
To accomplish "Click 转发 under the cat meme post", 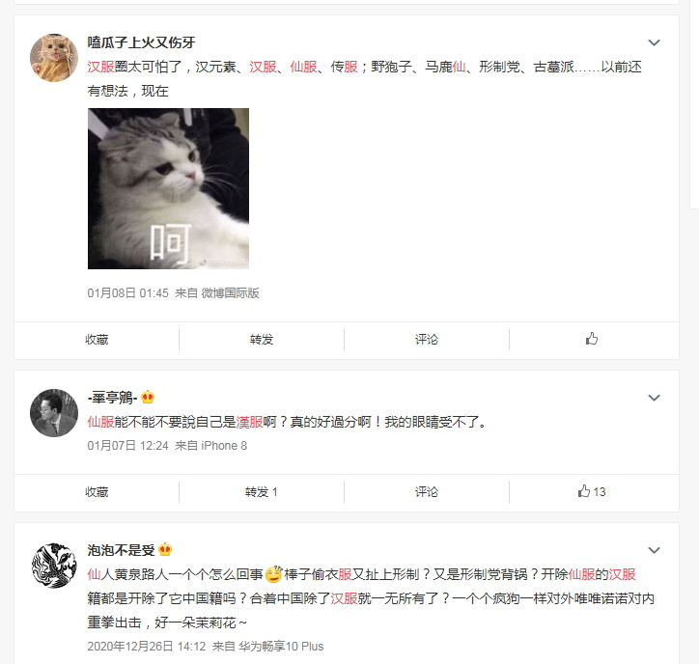I will (x=262, y=340).
